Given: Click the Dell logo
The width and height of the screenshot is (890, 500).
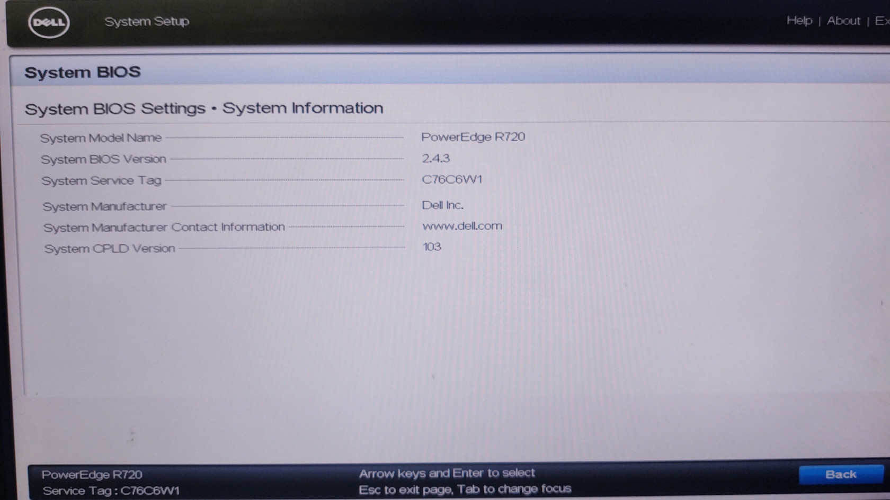Looking at the screenshot, I should [x=49, y=22].
